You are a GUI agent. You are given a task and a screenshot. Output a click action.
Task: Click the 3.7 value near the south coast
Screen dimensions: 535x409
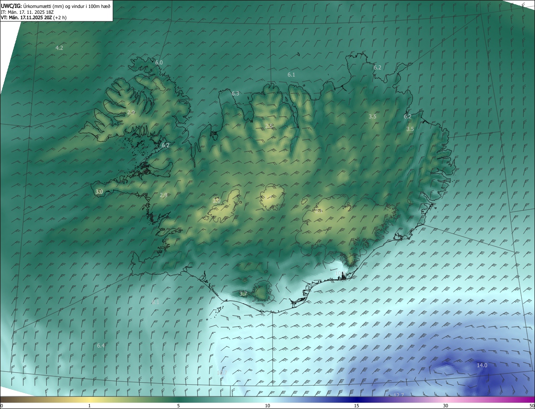click(243, 294)
